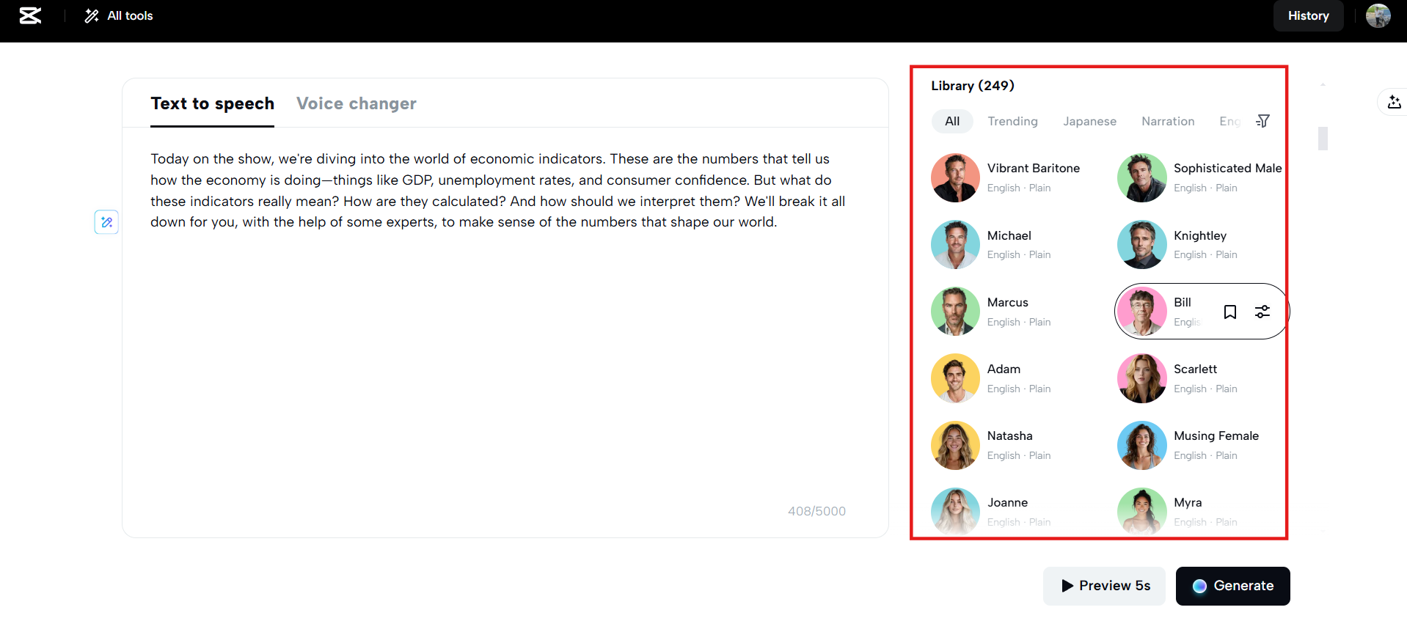Play the Preview 5s sample
The height and width of the screenshot is (621, 1407).
pos(1104,586)
